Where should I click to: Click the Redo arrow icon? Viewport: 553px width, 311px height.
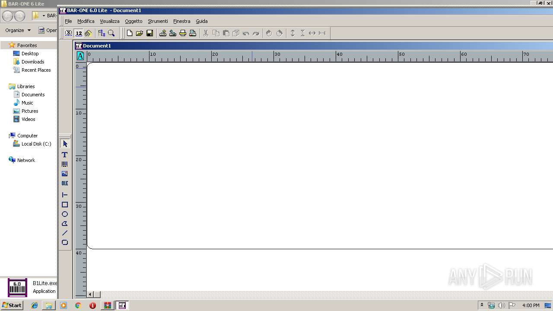point(256,33)
